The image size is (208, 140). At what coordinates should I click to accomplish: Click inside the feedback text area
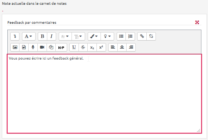click(x=105, y=94)
